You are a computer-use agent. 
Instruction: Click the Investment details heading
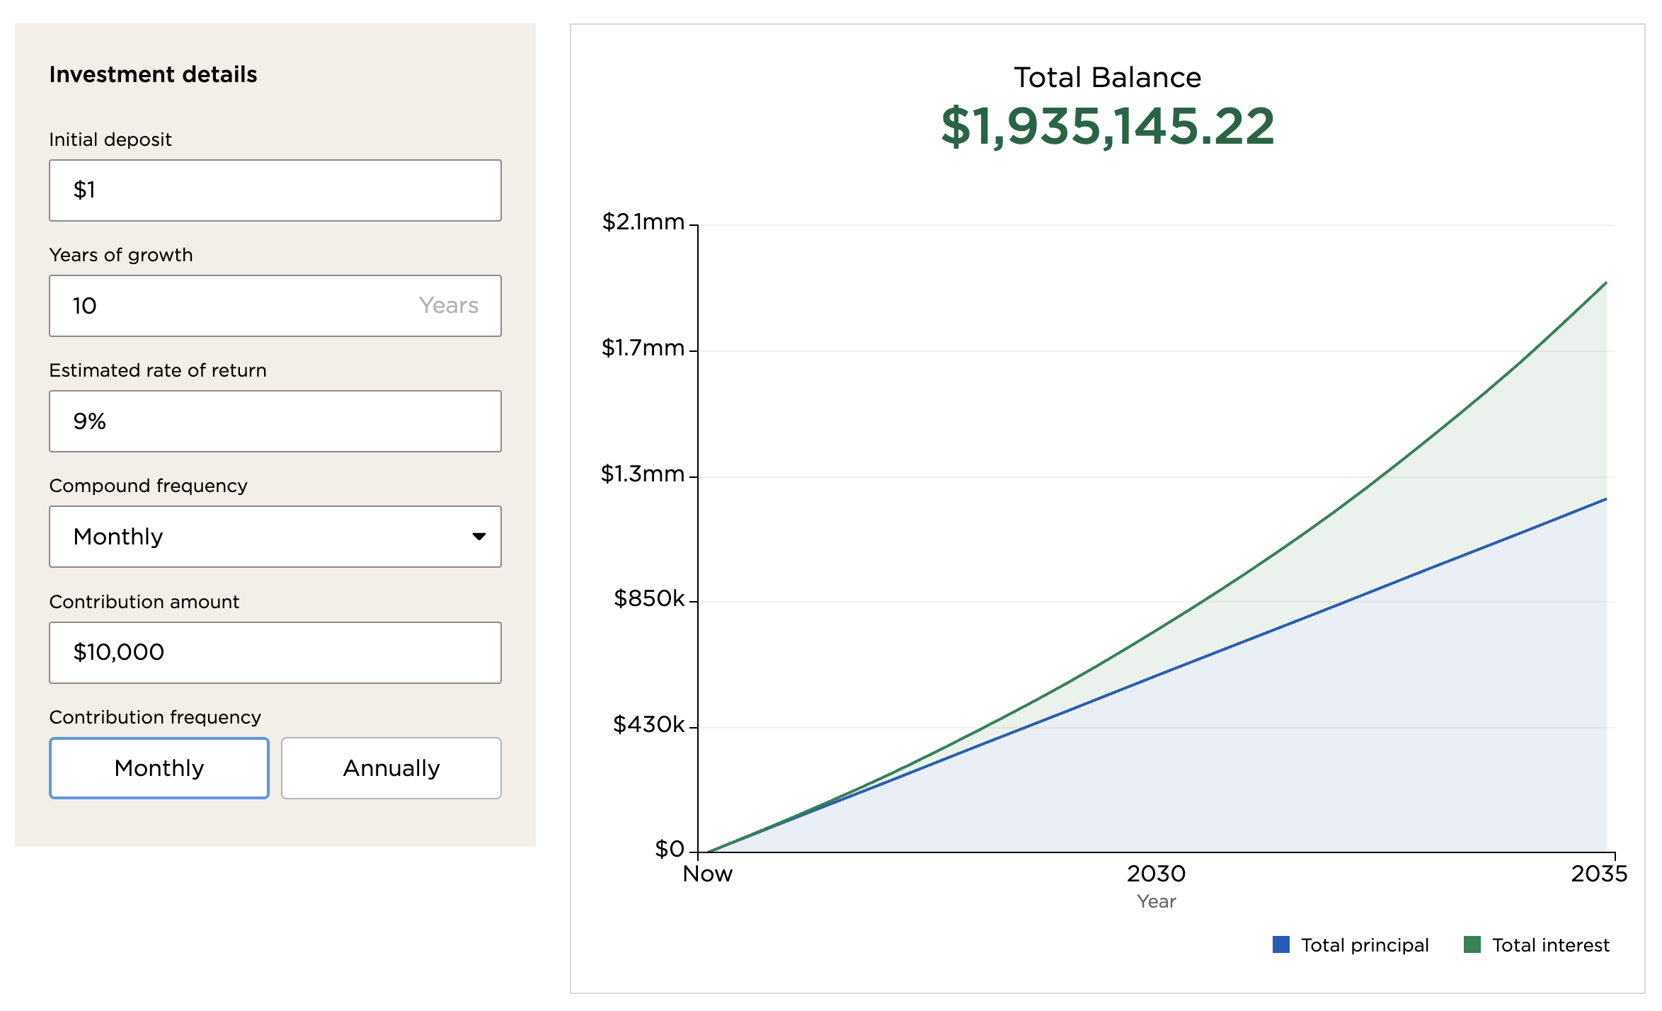pyautogui.click(x=153, y=74)
